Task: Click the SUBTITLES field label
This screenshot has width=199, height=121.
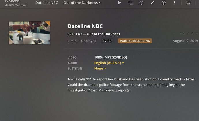Action: [75, 69]
